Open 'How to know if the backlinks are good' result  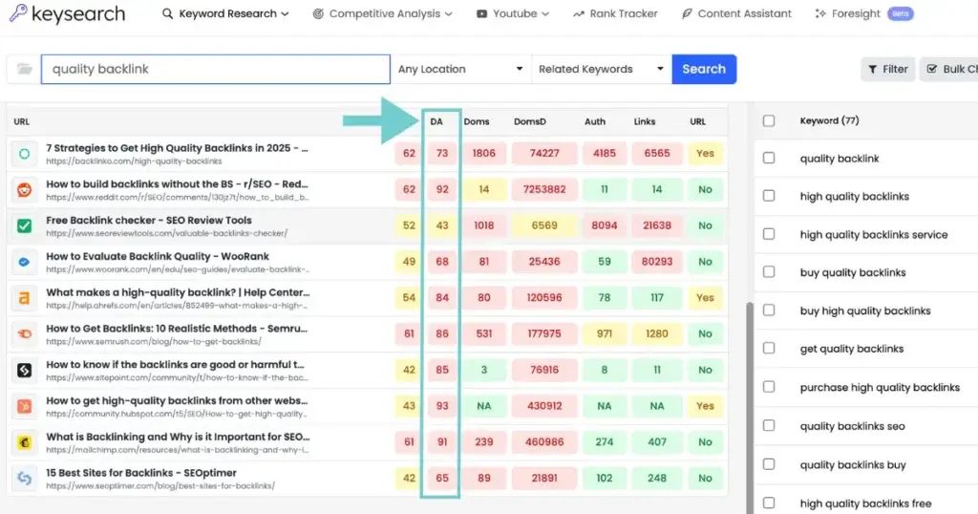pos(176,365)
